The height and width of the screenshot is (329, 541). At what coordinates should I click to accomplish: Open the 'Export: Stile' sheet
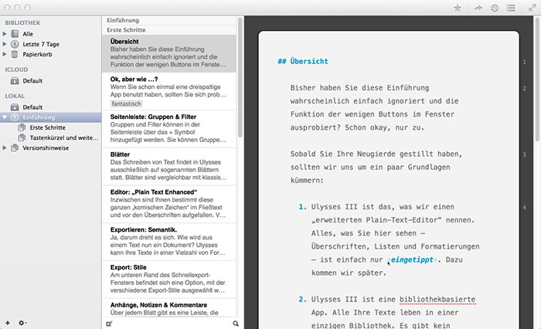click(169, 280)
